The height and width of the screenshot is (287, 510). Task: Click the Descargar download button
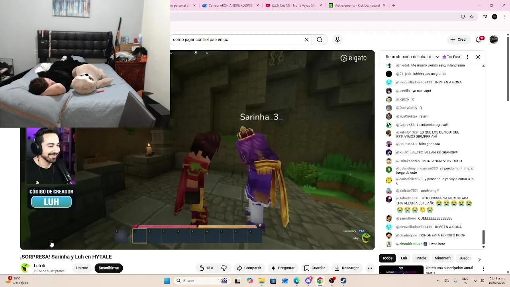[x=347, y=268]
